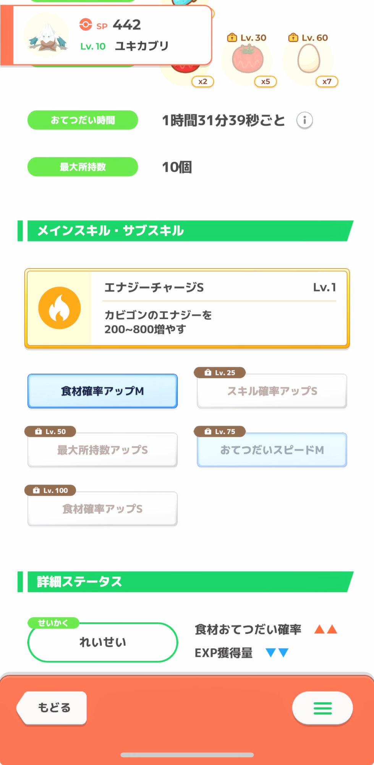This screenshot has height=765, width=374.
Task: Tap the 最大所持数 green label
Action: [83, 167]
